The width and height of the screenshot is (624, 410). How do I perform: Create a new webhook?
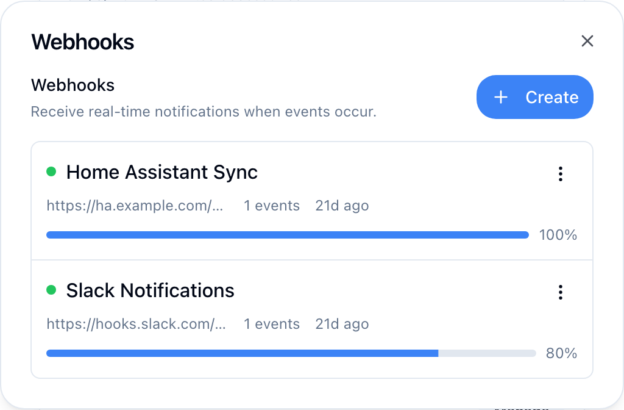click(534, 97)
